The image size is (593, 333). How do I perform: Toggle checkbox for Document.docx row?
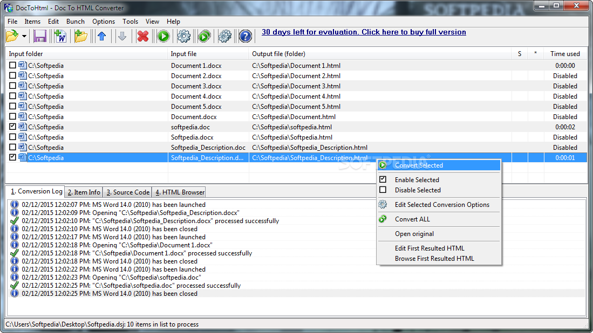tap(12, 116)
